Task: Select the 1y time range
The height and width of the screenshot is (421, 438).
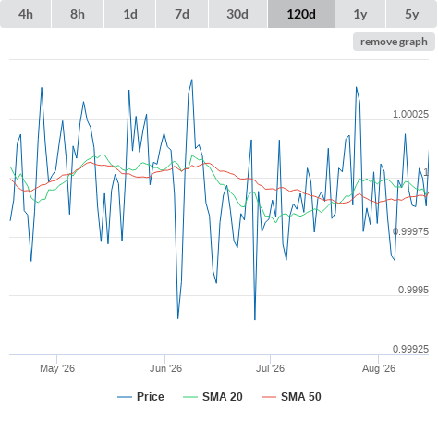Action: [x=360, y=14]
